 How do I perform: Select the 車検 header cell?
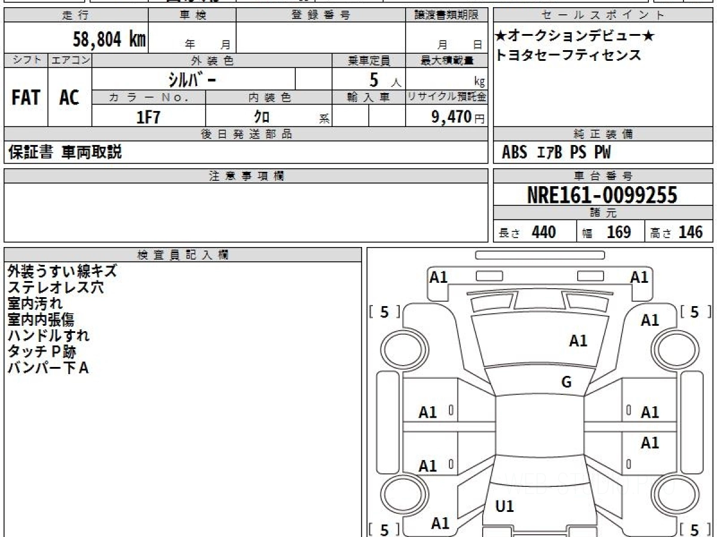coord(192,16)
